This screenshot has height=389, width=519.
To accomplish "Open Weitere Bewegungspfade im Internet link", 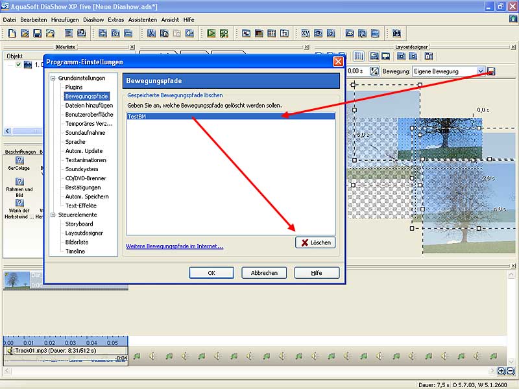I will (x=175, y=246).
